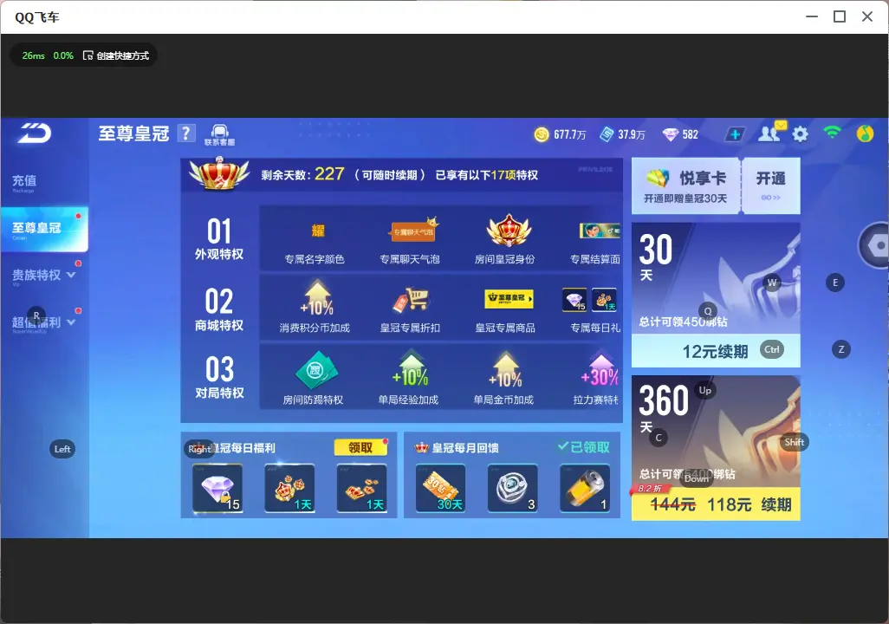The height and width of the screenshot is (624, 889).
Task: Open the friends icon with mail badge
Action: (x=770, y=133)
